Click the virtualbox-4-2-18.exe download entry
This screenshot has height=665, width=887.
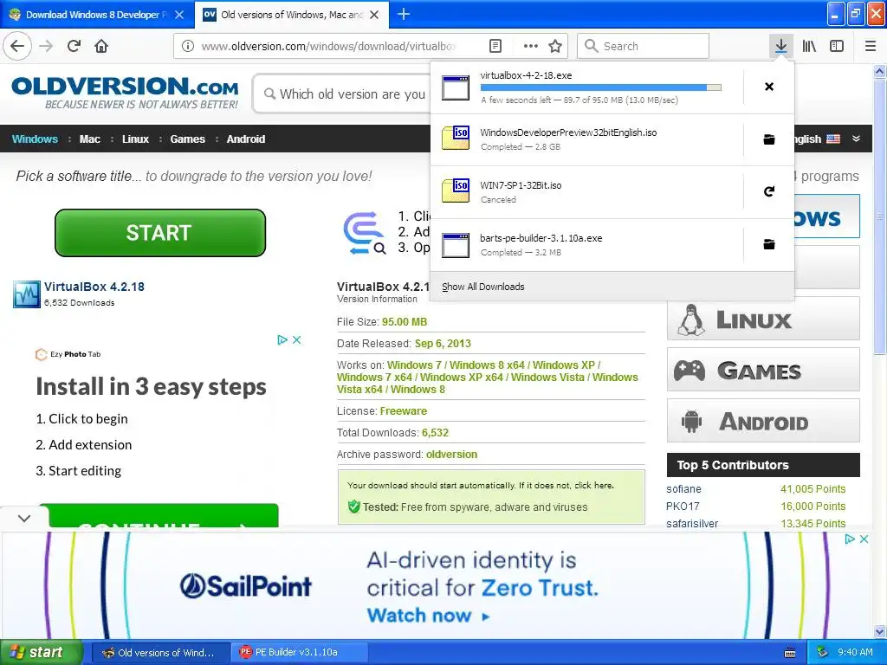pyautogui.click(x=586, y=87)
